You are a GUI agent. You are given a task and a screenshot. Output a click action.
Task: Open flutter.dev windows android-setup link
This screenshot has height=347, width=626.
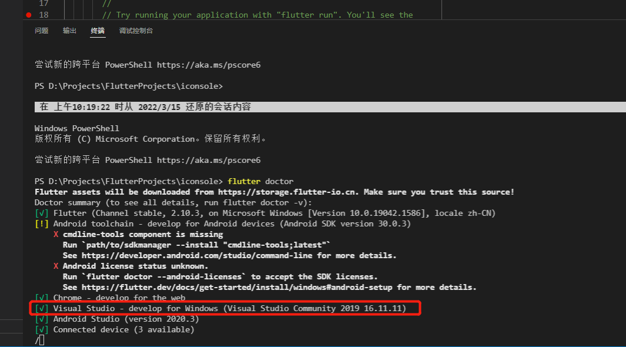(237, 287)
